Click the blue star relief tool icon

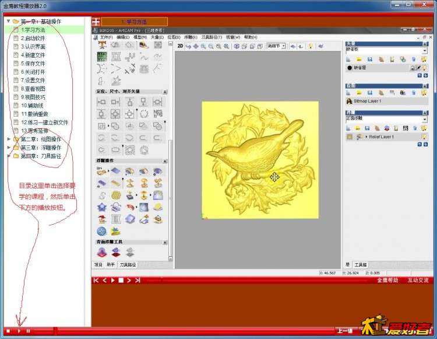pyautogui.click(x=102, y=207)
